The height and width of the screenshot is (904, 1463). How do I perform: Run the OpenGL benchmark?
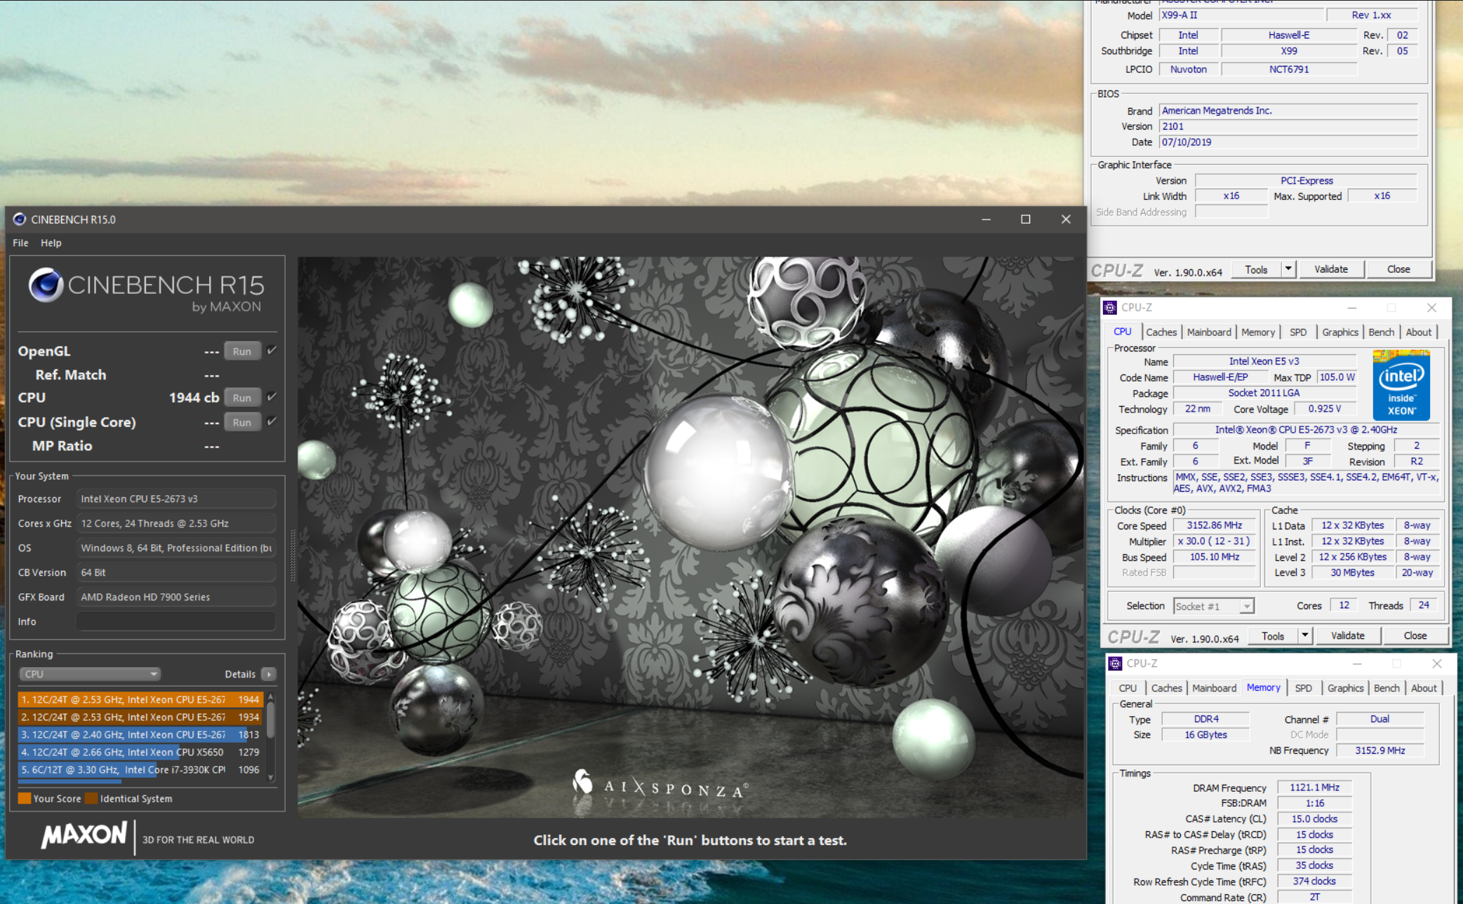[x=242, y=351]
